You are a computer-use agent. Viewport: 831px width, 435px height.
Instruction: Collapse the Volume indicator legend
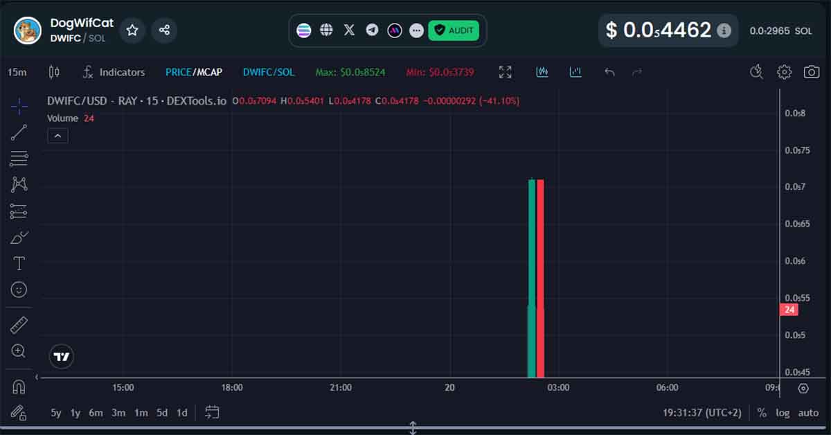[x=57, y=136]
